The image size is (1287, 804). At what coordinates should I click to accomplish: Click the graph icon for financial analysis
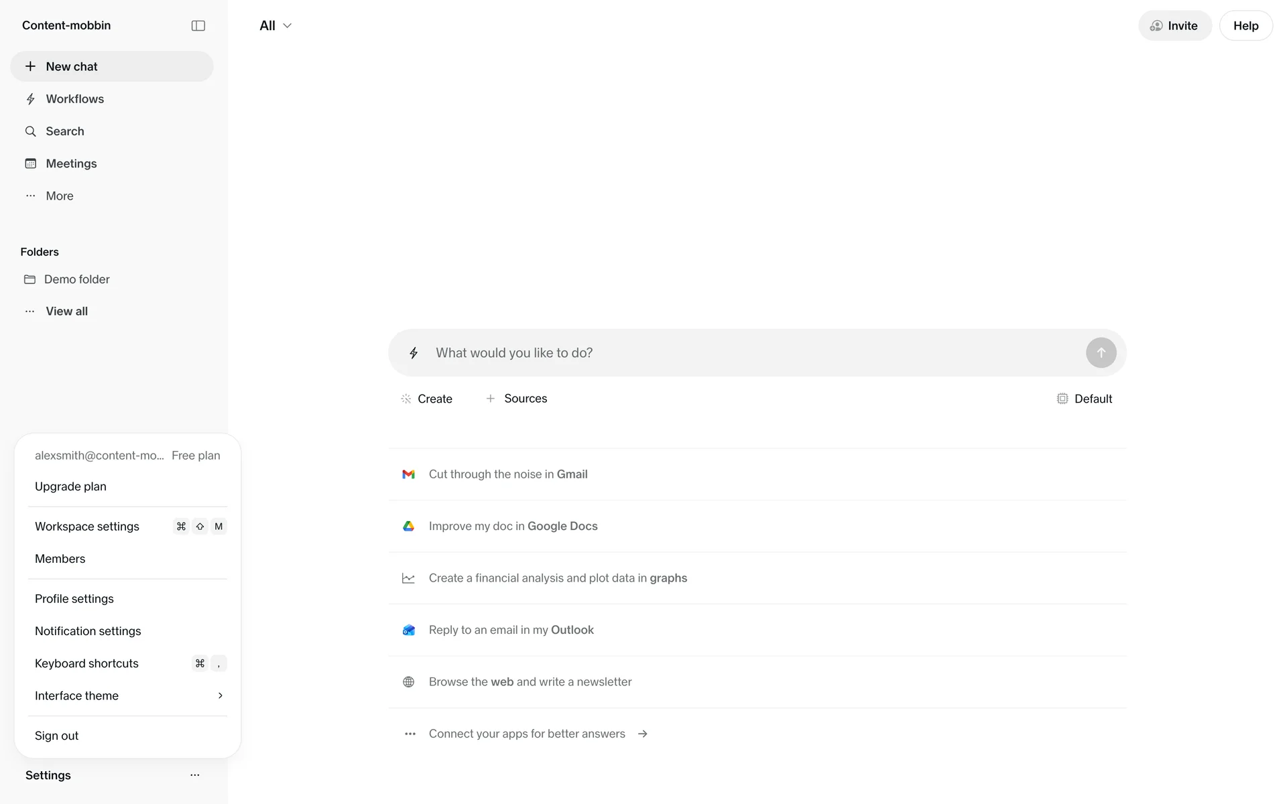click(408, 578)
